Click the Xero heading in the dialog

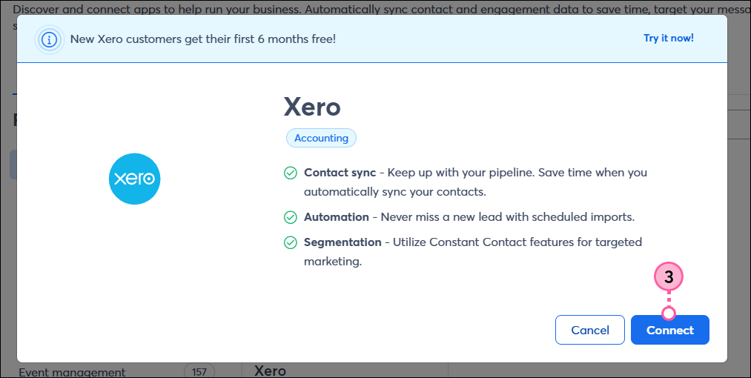pos(312,107)
